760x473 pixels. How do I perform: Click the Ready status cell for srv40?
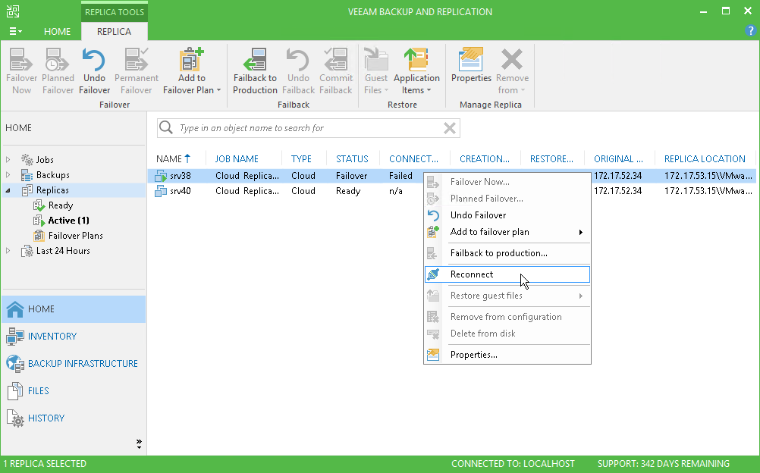348,191
